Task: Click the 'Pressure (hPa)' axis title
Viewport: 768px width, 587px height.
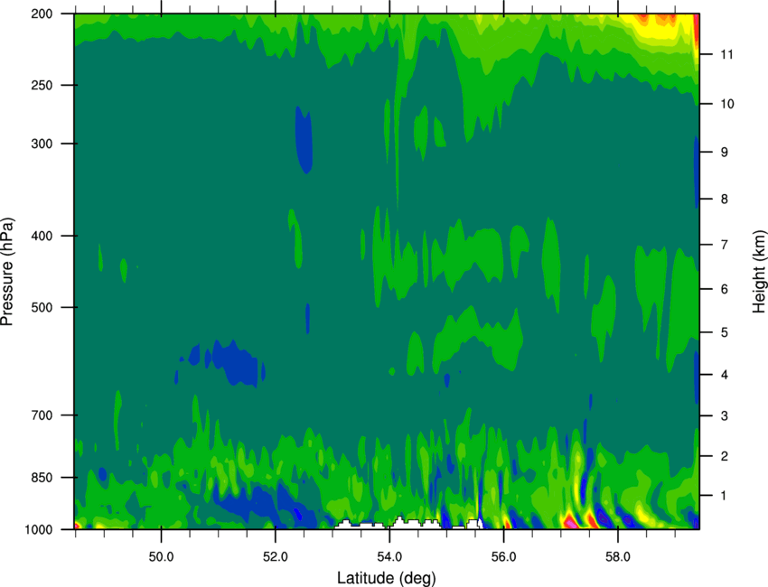Action: coord(7,271)
